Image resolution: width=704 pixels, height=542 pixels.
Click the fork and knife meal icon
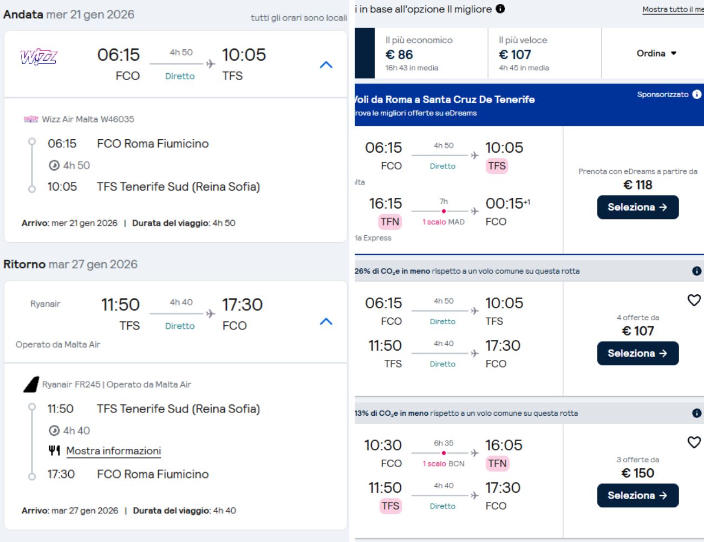[x=54, y=450]
